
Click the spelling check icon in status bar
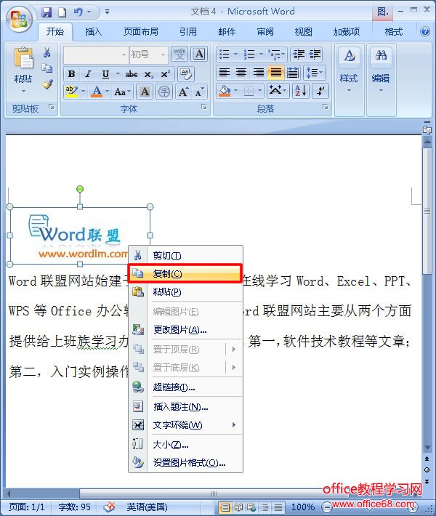click(110, 507)
